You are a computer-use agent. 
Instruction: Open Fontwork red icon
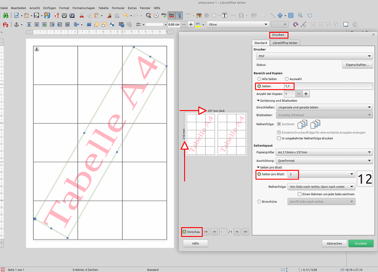(5, 24)
